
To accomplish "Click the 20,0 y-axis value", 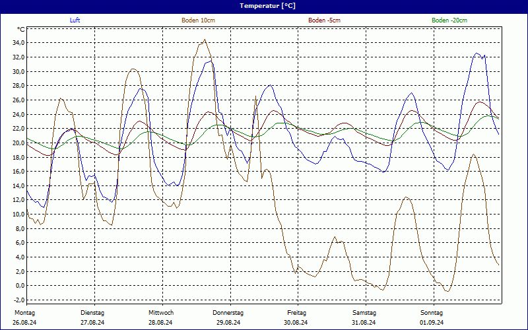I will [19, 143].
